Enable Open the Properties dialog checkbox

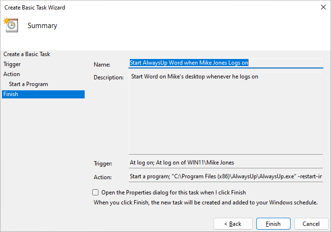(96, 193)
